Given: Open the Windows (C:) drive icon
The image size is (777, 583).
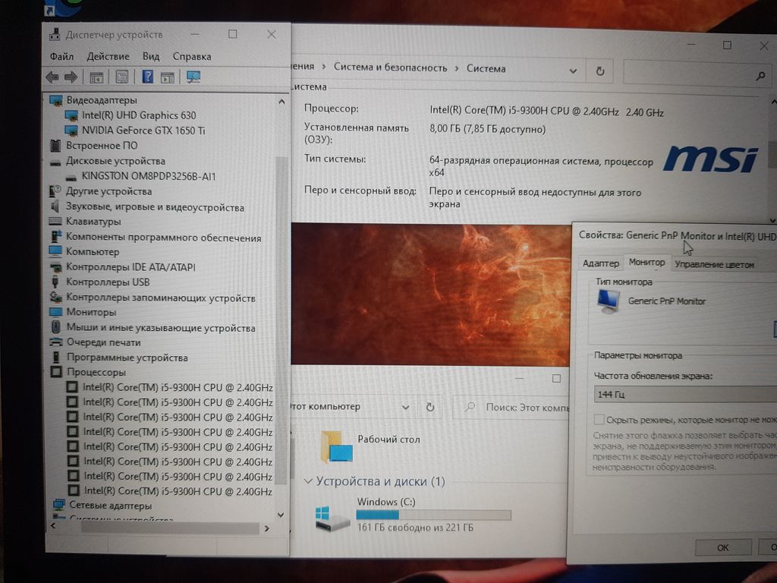Looking at the screenshot, I should click(x=332, y=517).
